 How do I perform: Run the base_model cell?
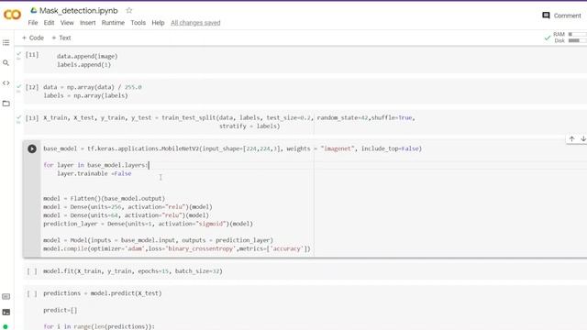click(x=32, y=148)
